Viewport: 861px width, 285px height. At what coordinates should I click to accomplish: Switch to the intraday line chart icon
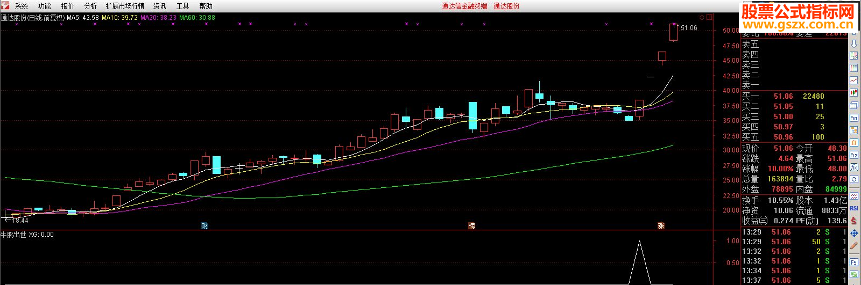pyautogui.click(x=854, y=81)
